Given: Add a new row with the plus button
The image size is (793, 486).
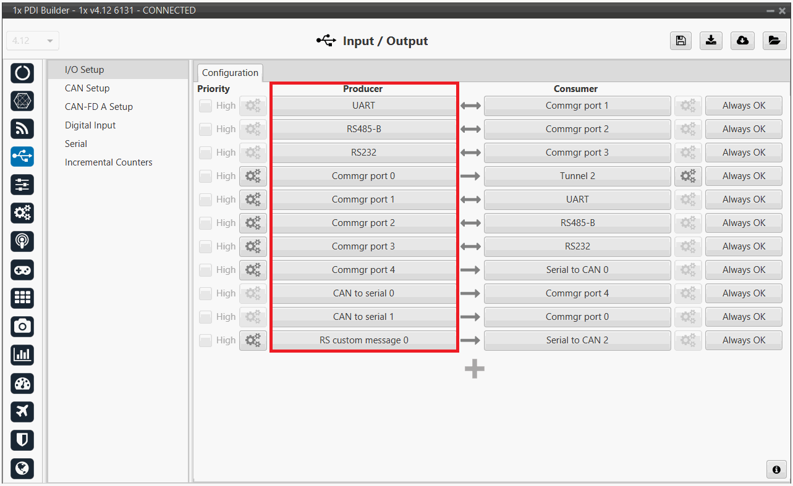Looking at the screenshot, I should 474,369.
